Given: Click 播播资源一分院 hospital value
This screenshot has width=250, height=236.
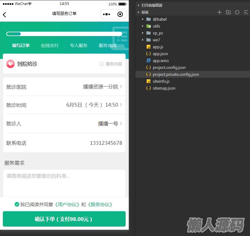Looking at the screenshot, I should 100,87.
